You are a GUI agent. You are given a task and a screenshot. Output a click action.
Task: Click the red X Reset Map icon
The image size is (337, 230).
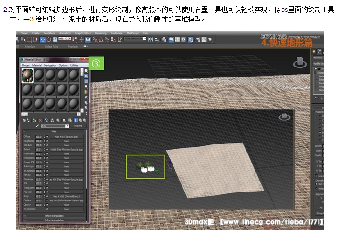(x=40, y=120)
